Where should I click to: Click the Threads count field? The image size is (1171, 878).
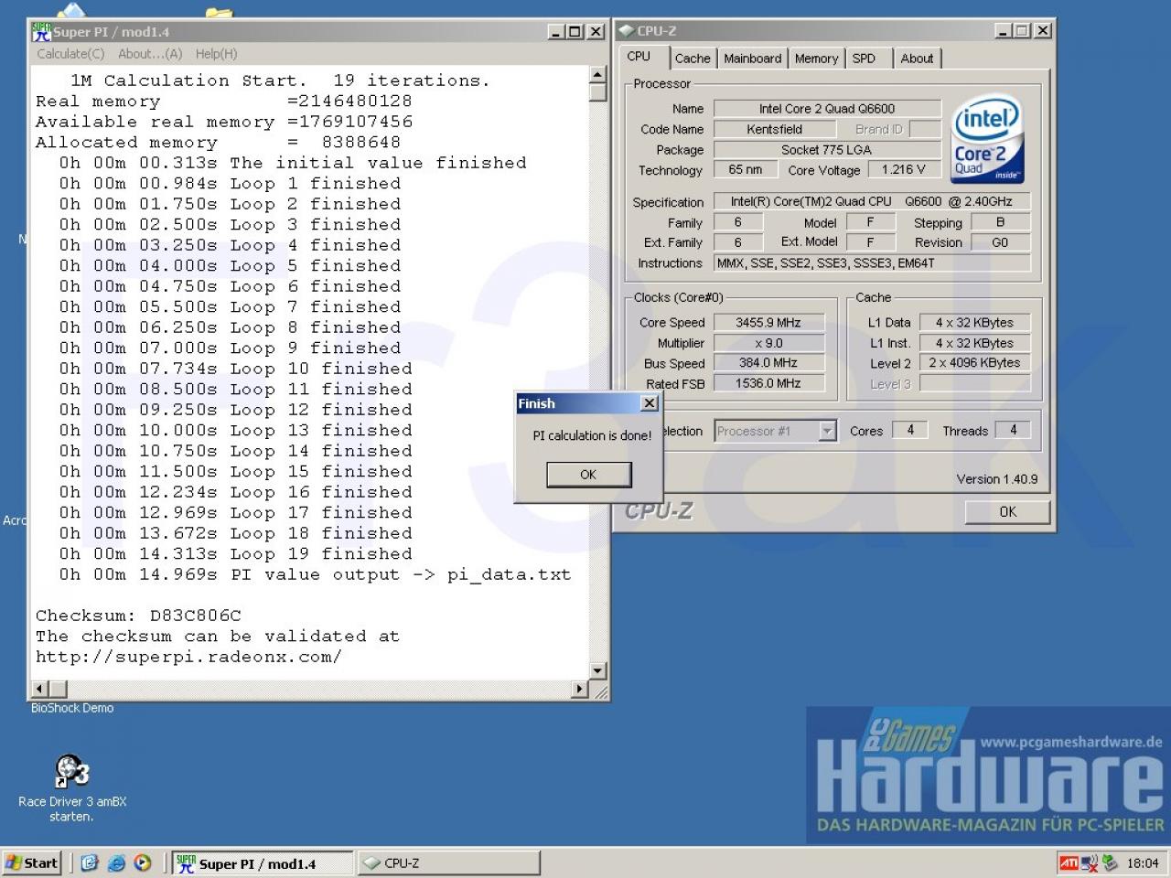[x=1013, y=431]
